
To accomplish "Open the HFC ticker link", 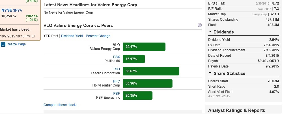I will click(117, 81).
